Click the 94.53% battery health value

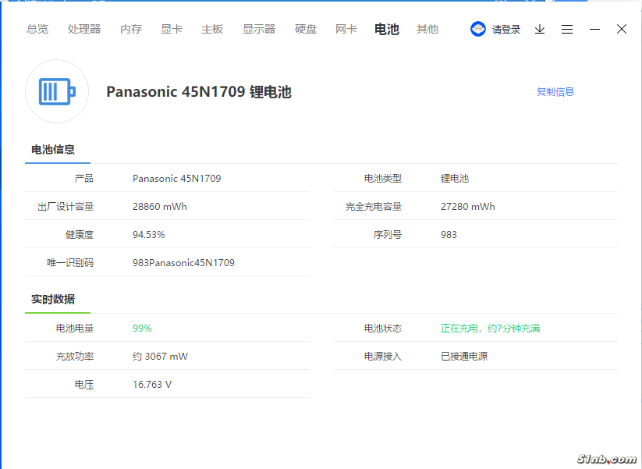pyautogui.click(x=149, y=235)
